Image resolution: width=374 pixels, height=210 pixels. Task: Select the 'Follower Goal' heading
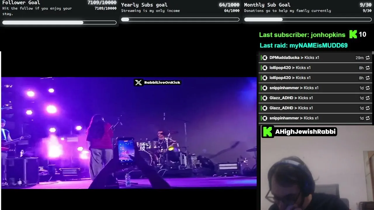(21, 3)
